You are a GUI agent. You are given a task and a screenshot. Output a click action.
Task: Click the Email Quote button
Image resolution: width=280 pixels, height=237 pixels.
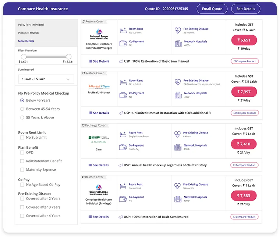(x=212, y=9)
